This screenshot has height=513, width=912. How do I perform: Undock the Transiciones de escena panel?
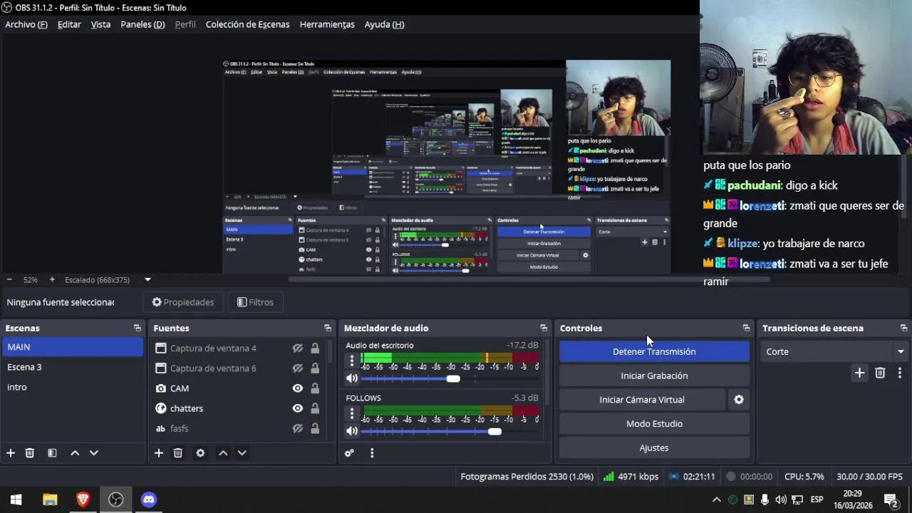[903, 328]
